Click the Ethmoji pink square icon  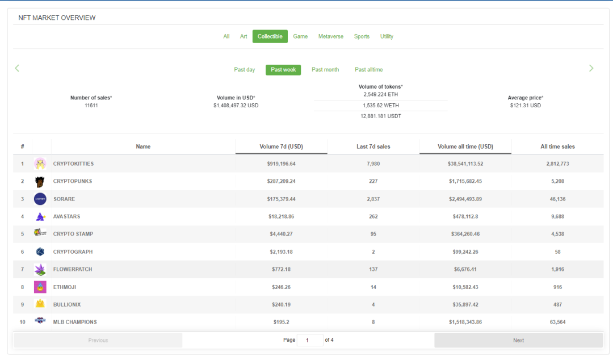(40, 287)
